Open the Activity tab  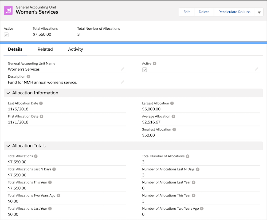[75, 49]
